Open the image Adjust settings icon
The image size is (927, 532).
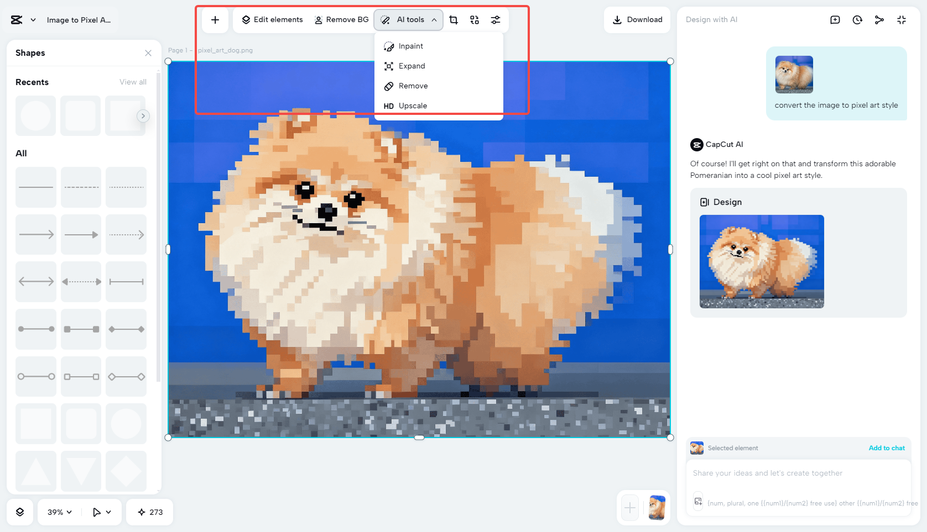click(x=495, y=19)
